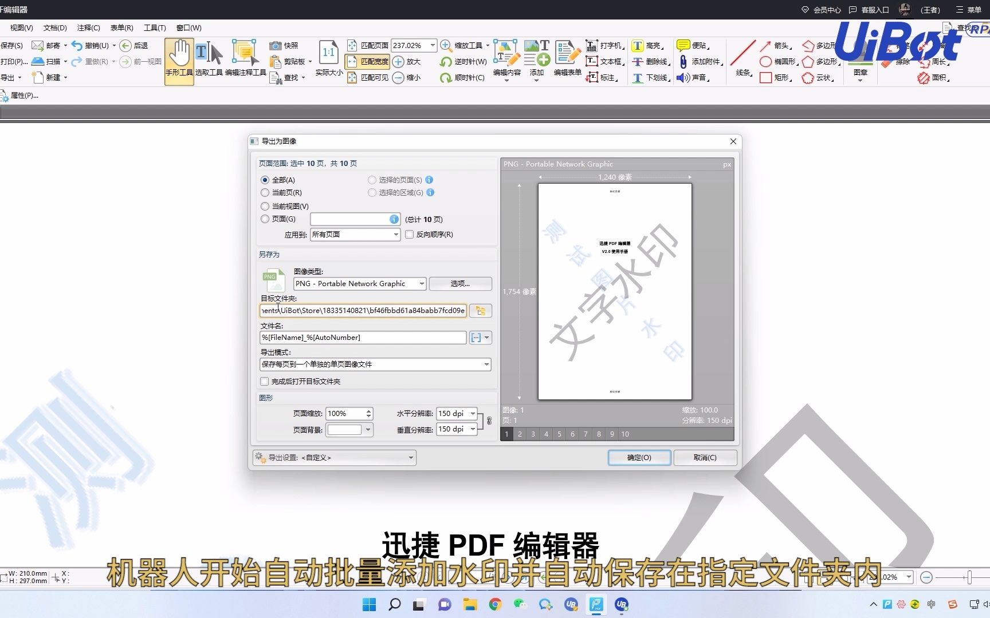
Task: Click the 确定(O) button
Action: 639,457
